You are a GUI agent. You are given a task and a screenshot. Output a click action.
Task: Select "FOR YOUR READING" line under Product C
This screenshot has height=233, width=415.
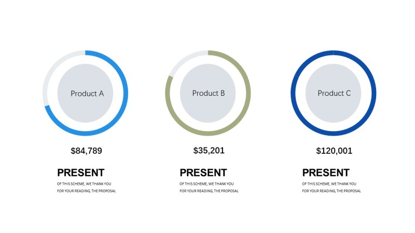[331, 191]
